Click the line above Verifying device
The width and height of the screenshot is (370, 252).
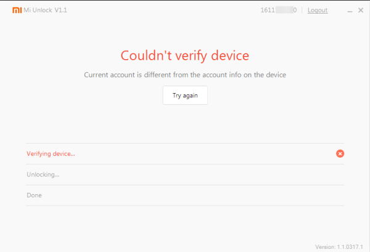pos(185,143)
